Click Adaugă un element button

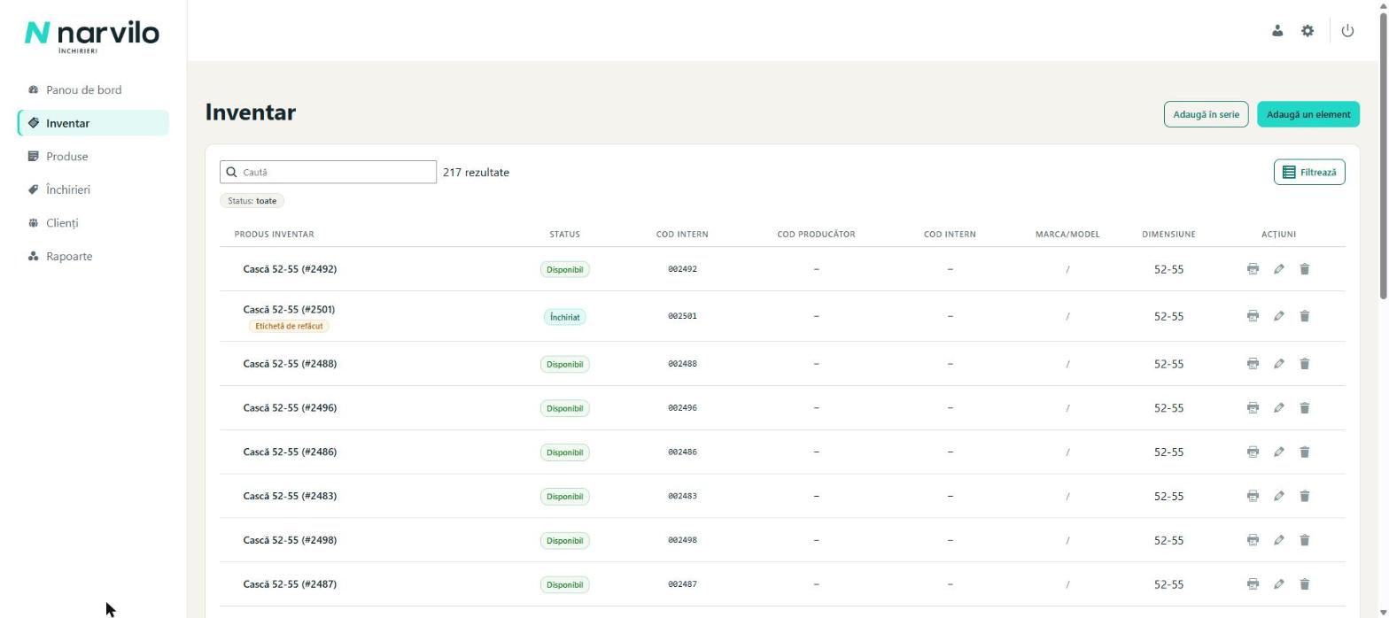pos(1308,114)
